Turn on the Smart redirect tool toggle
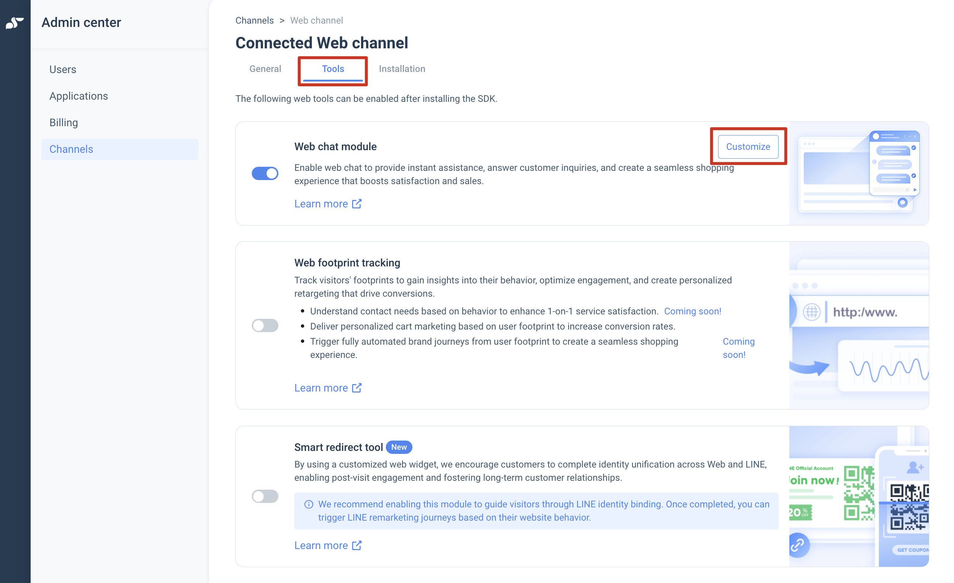The width and height of the screenshot is (954, 583). pyautogui.click(x=265, y=496)
